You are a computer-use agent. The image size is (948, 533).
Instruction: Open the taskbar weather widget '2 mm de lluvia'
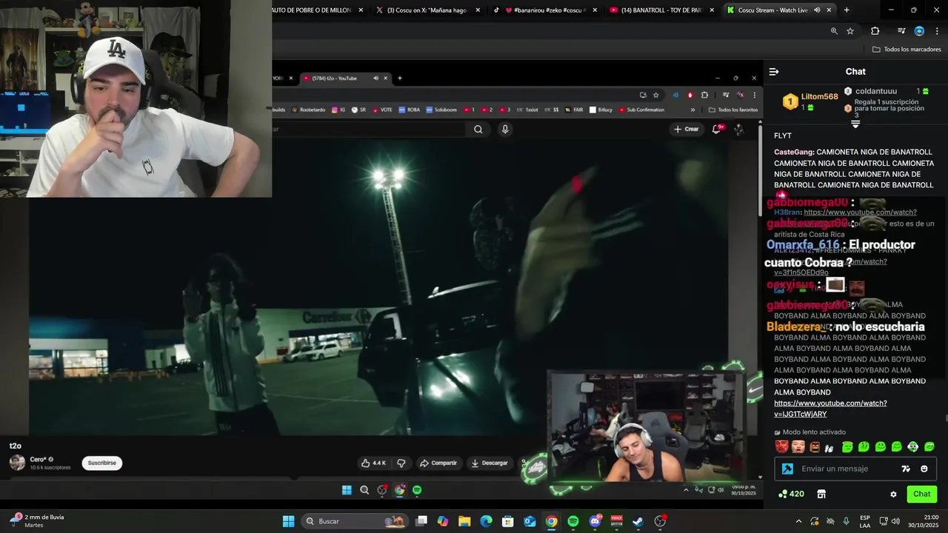36,521
